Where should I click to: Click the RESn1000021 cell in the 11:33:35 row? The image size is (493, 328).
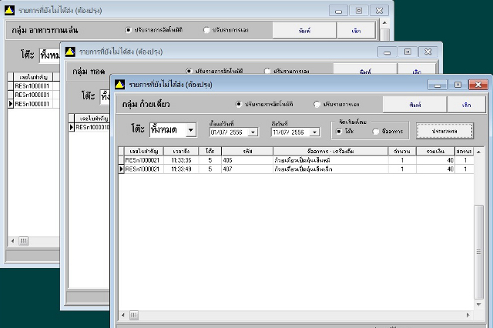(144, 160)
